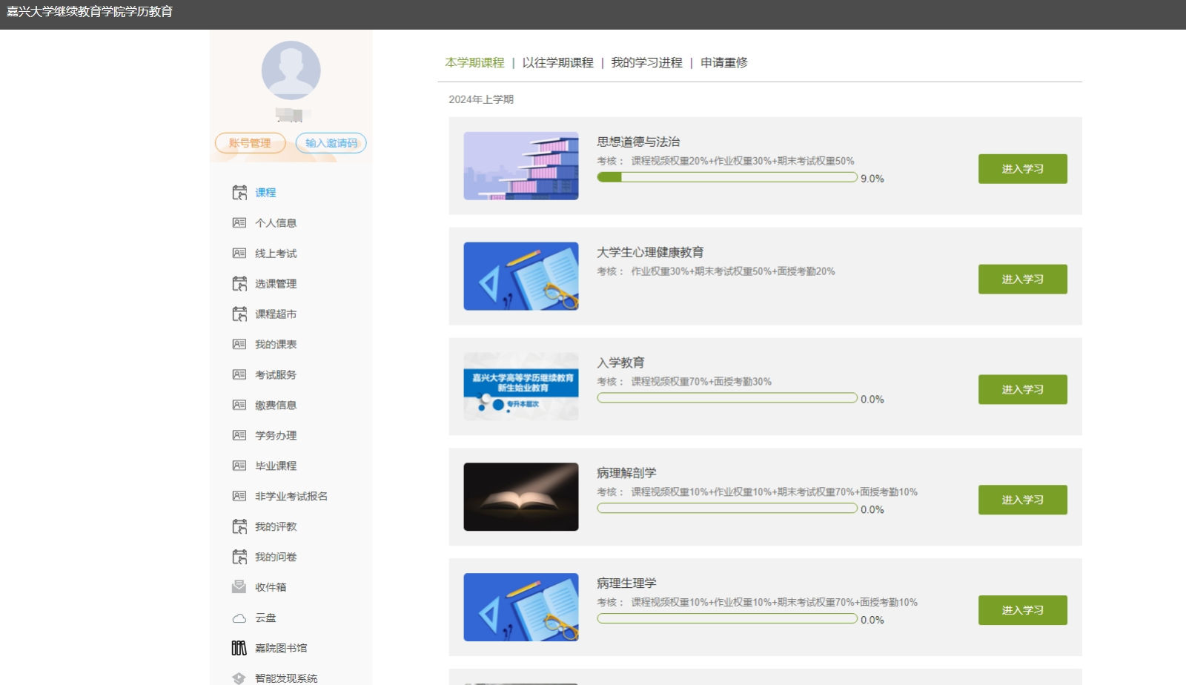Open the 我的学习进程 tab
This screenshot has width=1186, height=685.
point(646,63)
